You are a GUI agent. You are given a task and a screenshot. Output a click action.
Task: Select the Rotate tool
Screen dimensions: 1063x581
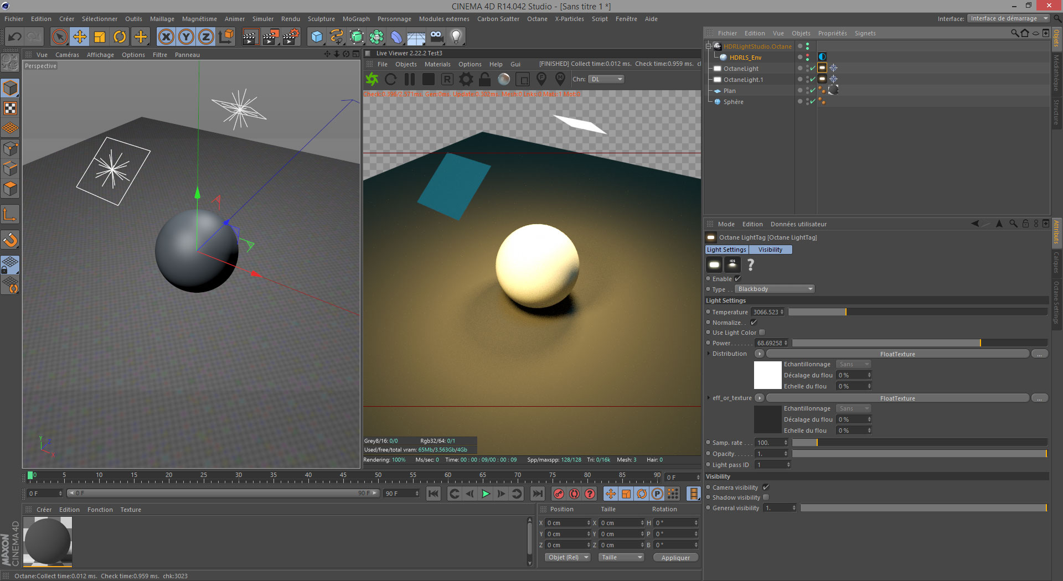(x=120, y=37)
